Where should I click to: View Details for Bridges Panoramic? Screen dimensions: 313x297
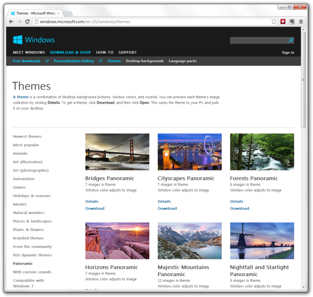click(x=92, y=201)
